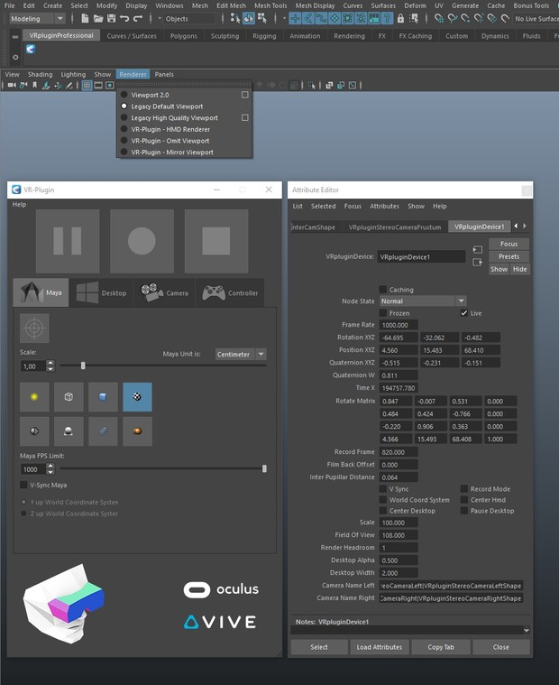The width and height of the screenshot is (559, 685).
Task: Click the Pause button in the VR-Plugin window
Action: click(68, 241)
